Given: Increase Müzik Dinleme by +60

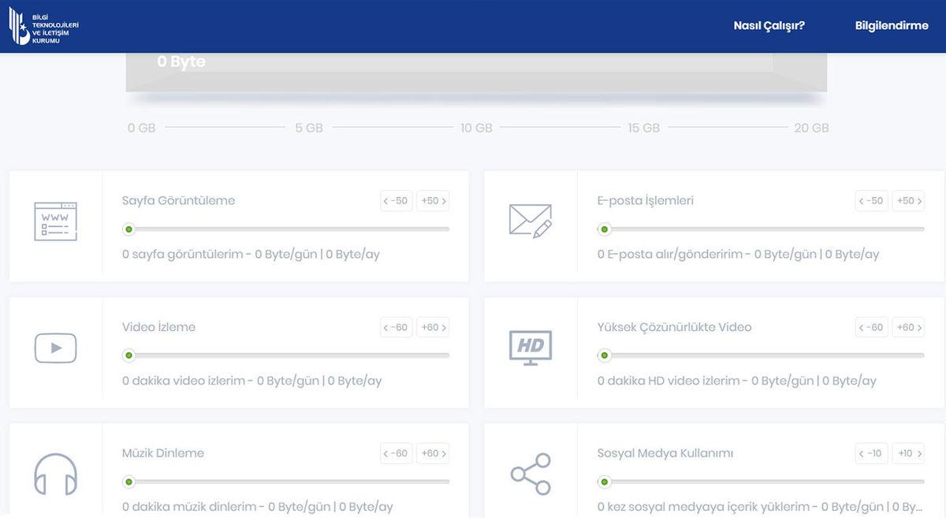Looking at the screenshot, I should [x=434, y=453].
